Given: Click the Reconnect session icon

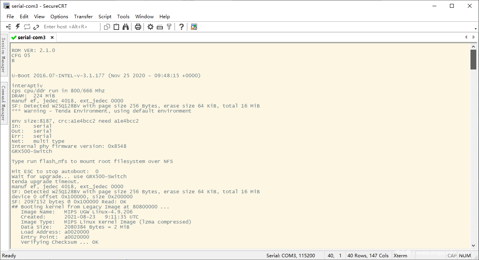Looking at the screenshot, I should 27,27.
